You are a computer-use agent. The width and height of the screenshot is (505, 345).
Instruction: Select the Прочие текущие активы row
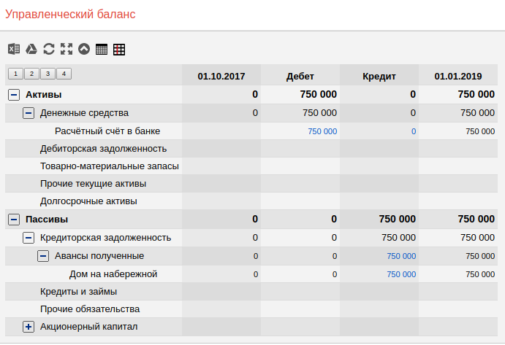(x=251, y=184)
